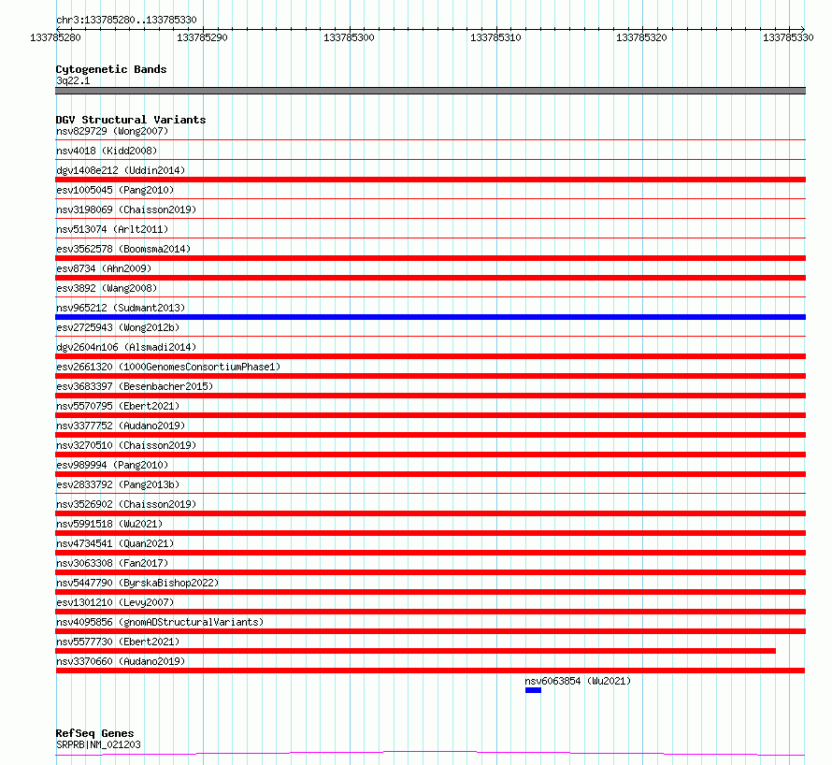Open nsv6063854 (Wu2021) variant label
Screen dimensions: 832x765
click(578, 681)
